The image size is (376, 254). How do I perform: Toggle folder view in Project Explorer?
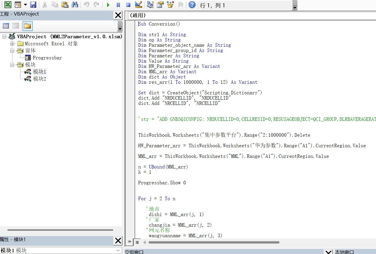(27, 26)
